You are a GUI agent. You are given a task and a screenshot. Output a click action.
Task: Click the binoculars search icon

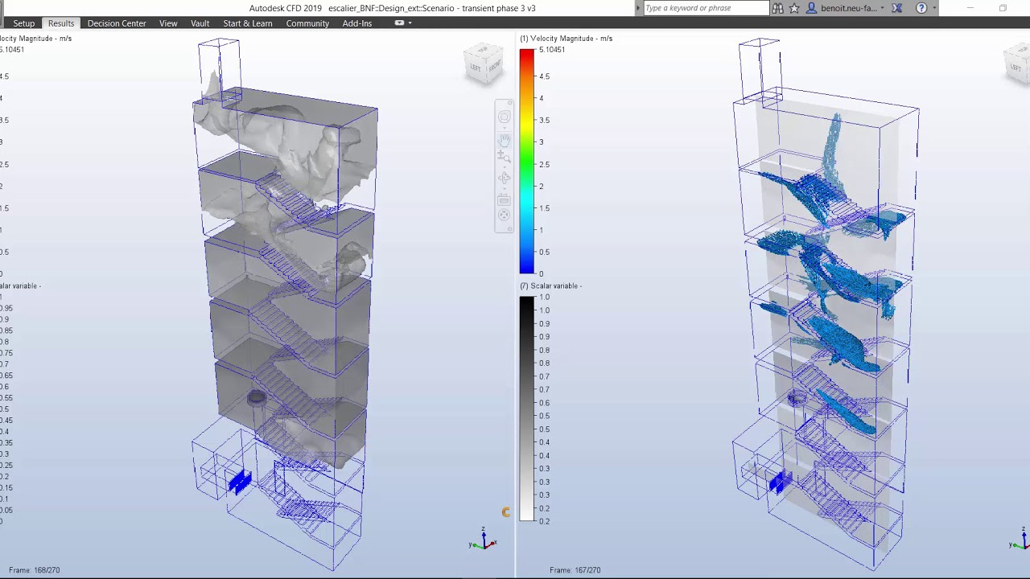[x=778, y=8]
